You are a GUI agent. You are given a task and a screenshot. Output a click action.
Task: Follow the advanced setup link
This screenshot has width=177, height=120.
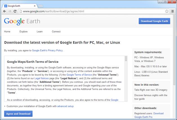tap(65, 106)
